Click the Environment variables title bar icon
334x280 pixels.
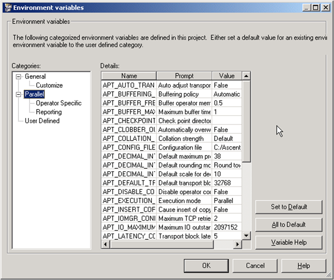tap(7, 7)
